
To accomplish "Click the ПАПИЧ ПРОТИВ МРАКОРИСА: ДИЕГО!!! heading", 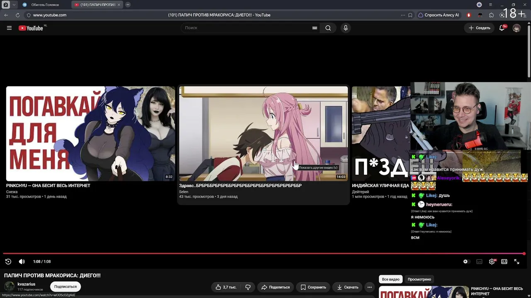I will pyautogui.click(x=52, y=276).
